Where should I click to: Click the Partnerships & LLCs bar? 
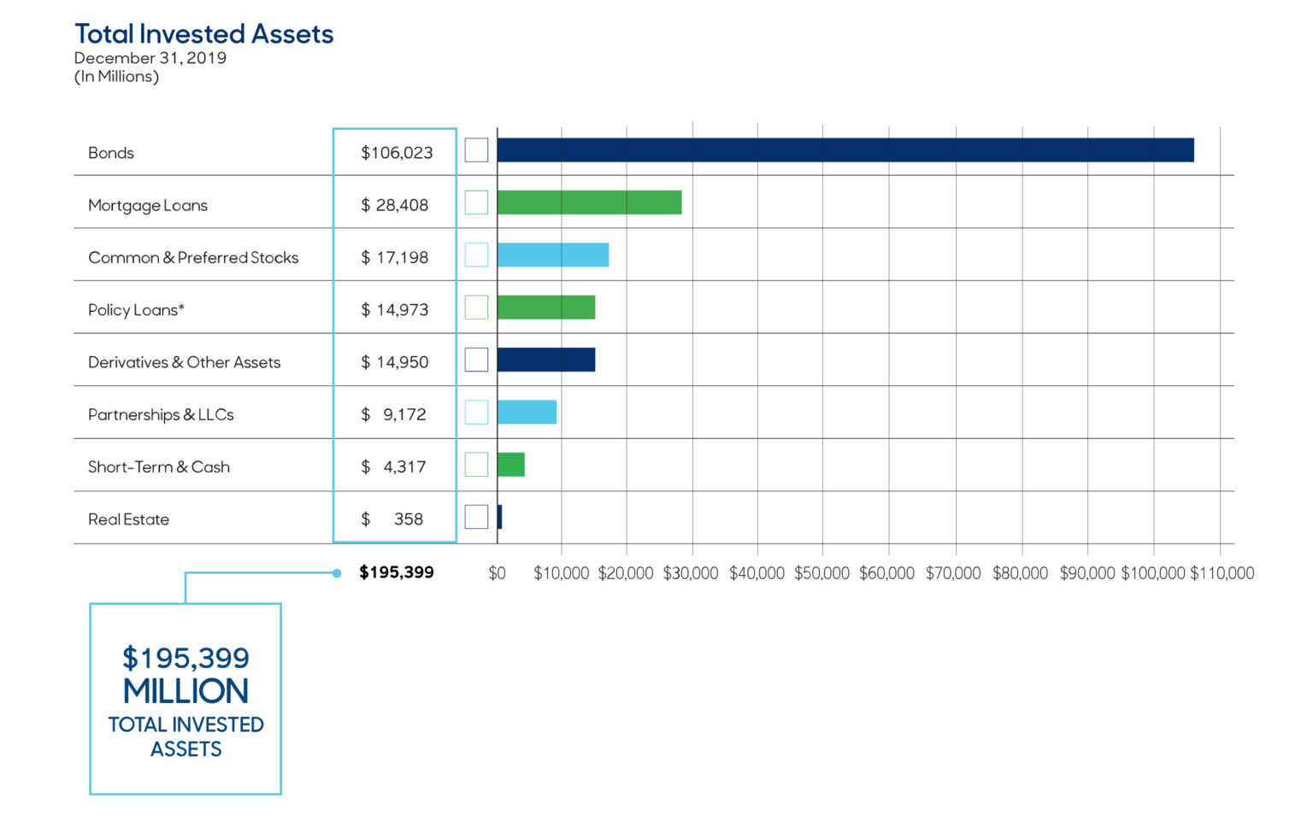(526, 412)
